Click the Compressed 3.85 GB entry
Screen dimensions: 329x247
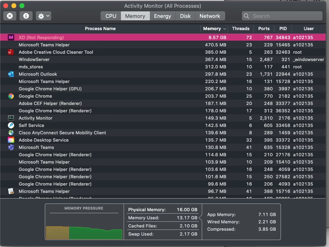tap(241, 229)
